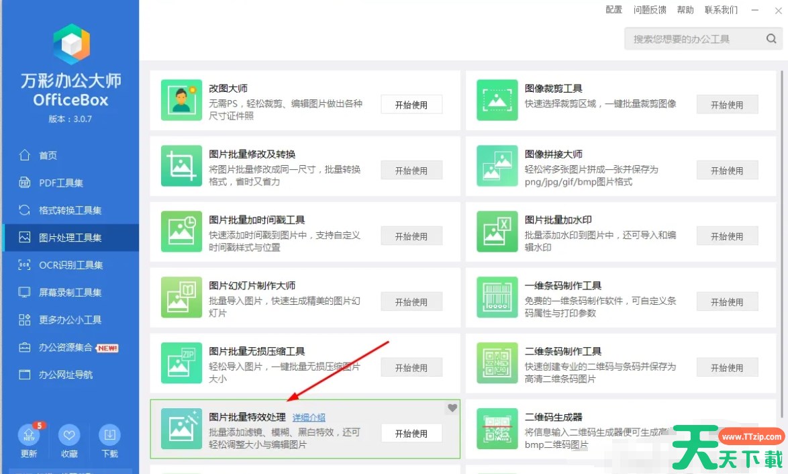Open 更新 updates icon in sidebar
Image resolution: width=788 pixels, height=474 pixels.
click(x=29, y=436)
